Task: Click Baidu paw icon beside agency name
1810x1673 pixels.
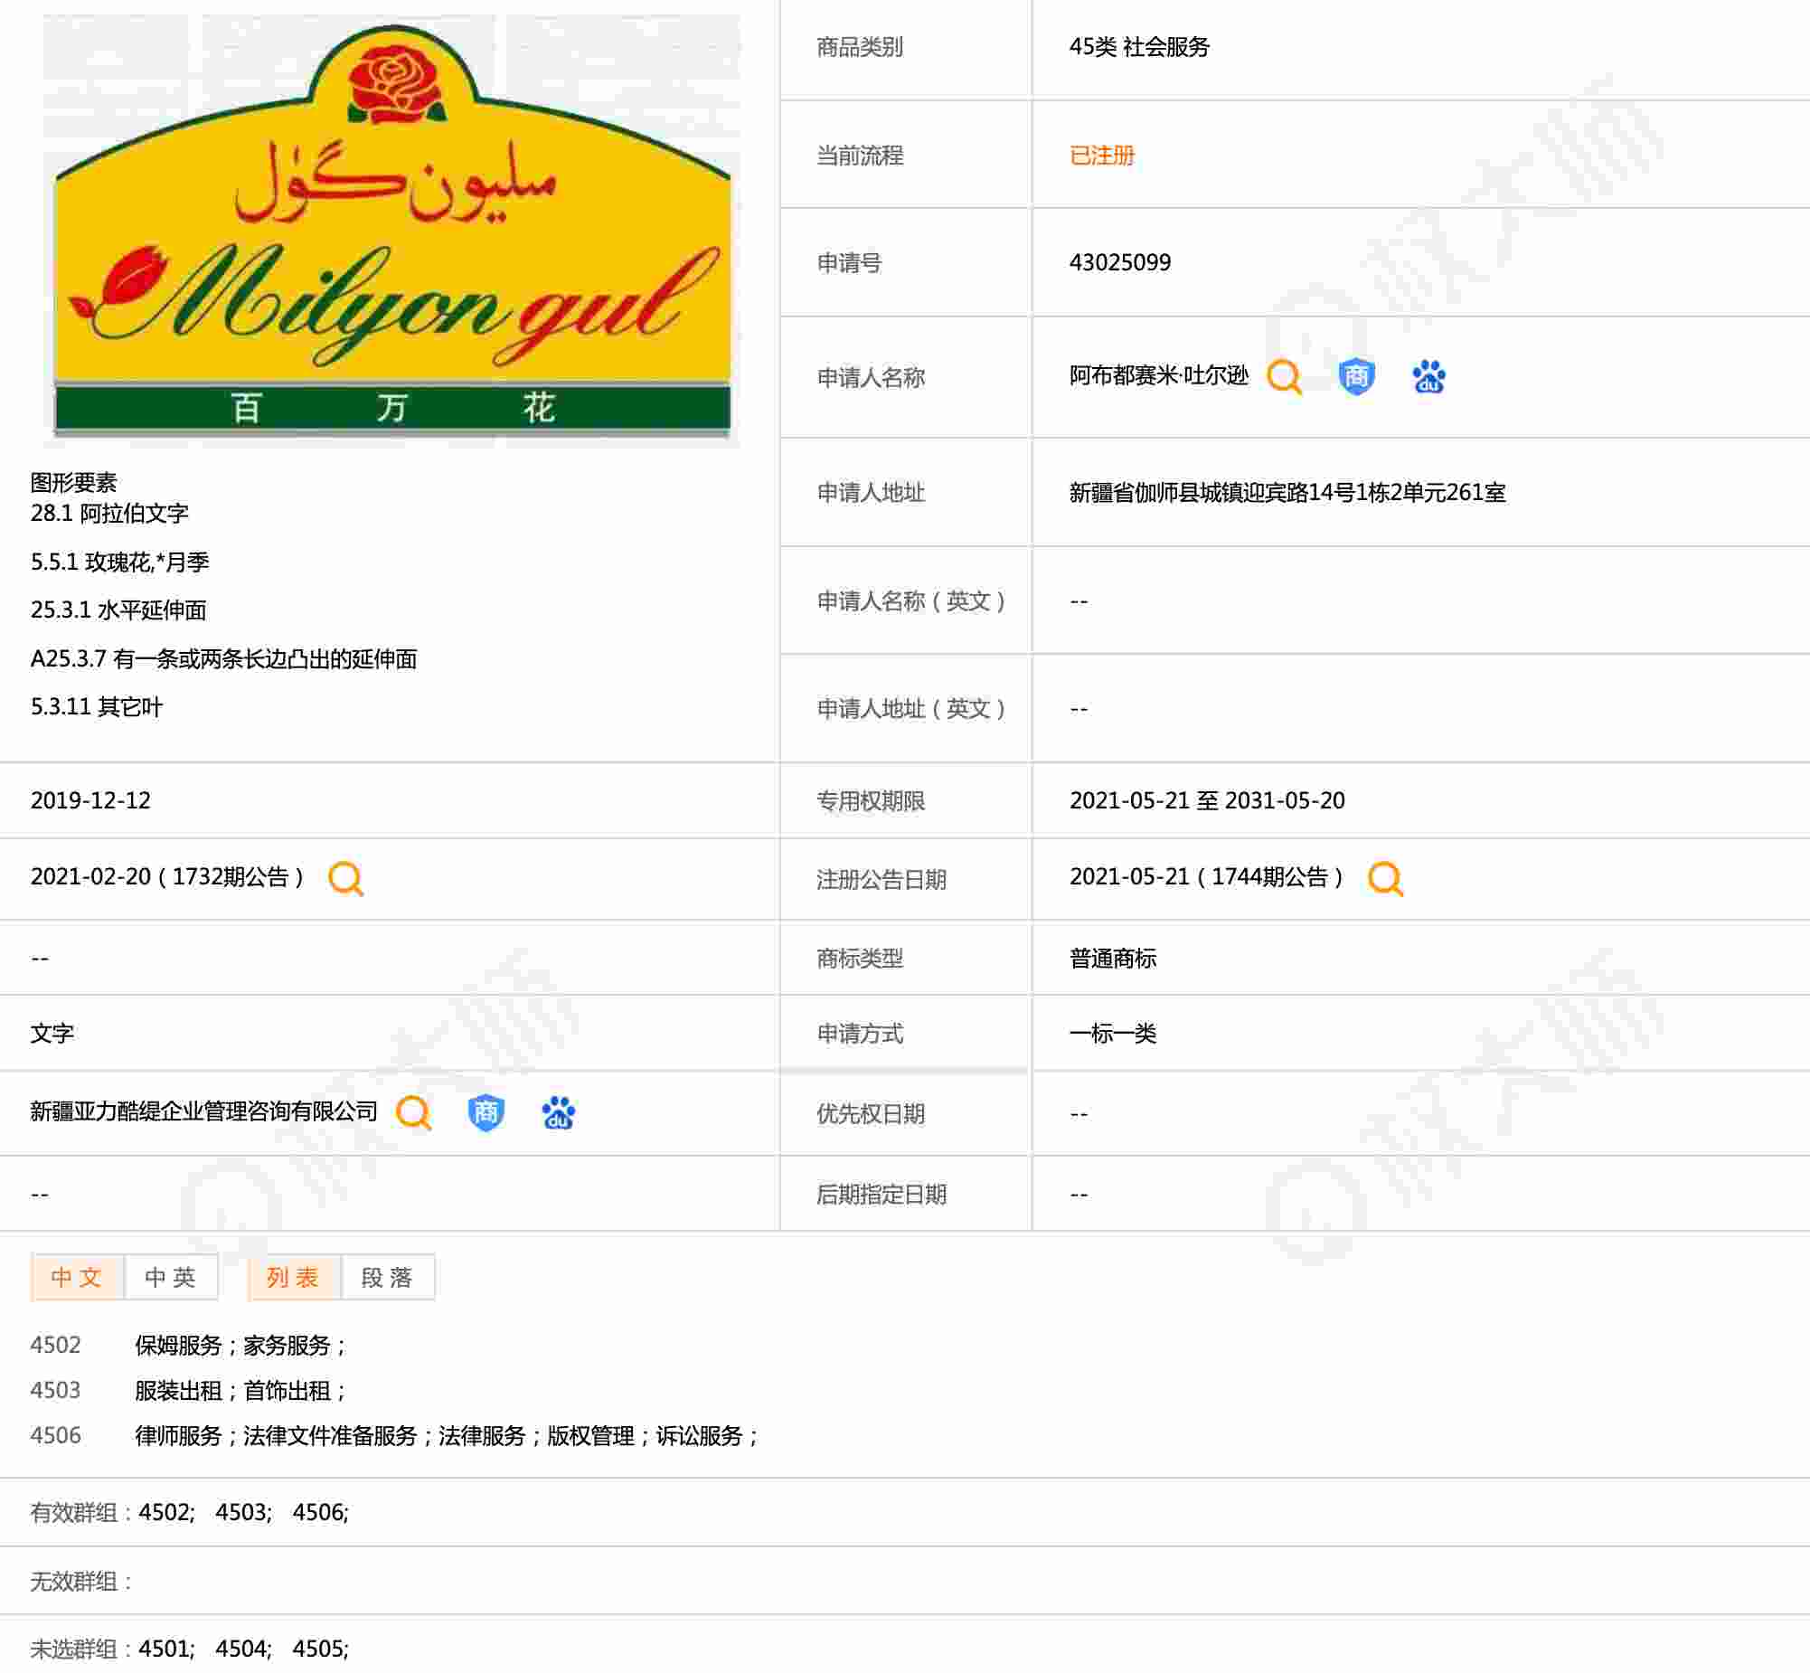Action: (x=559, y=1112)
